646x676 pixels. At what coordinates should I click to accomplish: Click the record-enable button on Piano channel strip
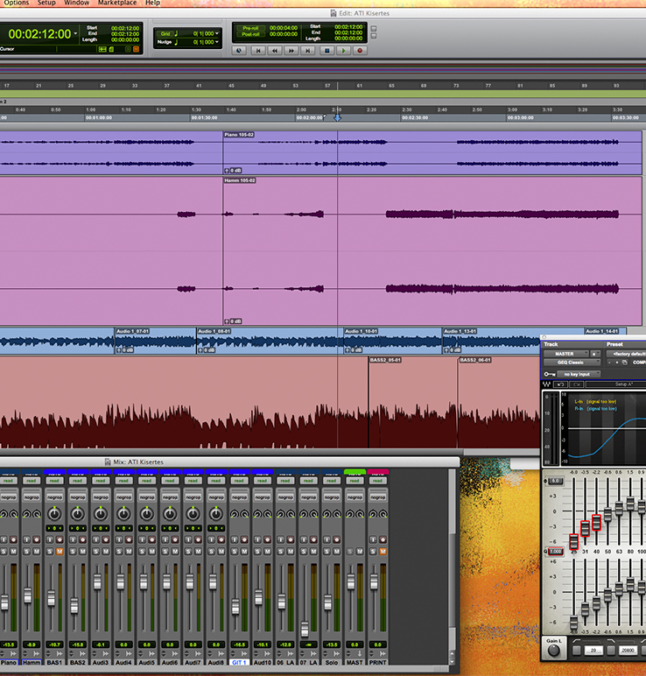13,539
